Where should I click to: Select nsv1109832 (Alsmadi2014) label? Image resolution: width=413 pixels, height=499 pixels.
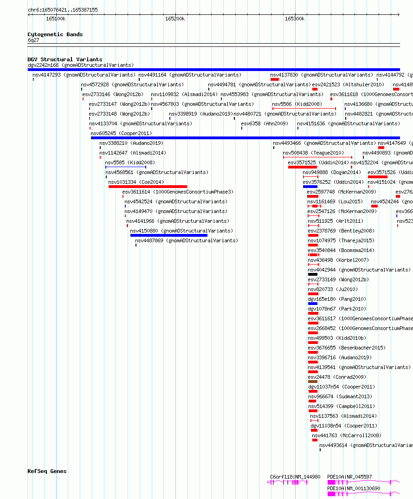(x=184, y=95)
